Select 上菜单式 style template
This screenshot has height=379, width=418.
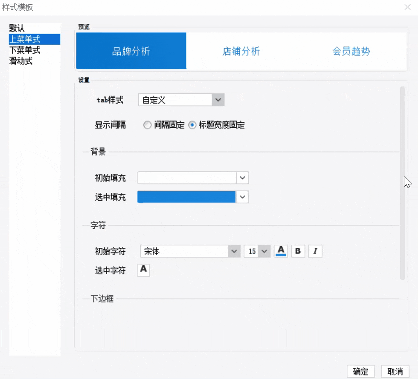(35, 39)
